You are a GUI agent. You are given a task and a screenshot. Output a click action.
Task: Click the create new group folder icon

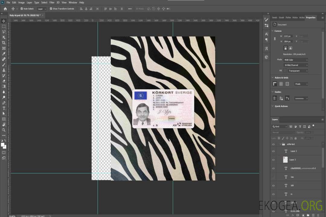(308, 215)
